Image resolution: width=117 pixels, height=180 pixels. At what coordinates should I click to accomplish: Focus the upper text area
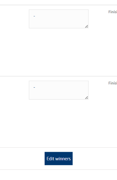pyautogui.click(x=59, y=19)
